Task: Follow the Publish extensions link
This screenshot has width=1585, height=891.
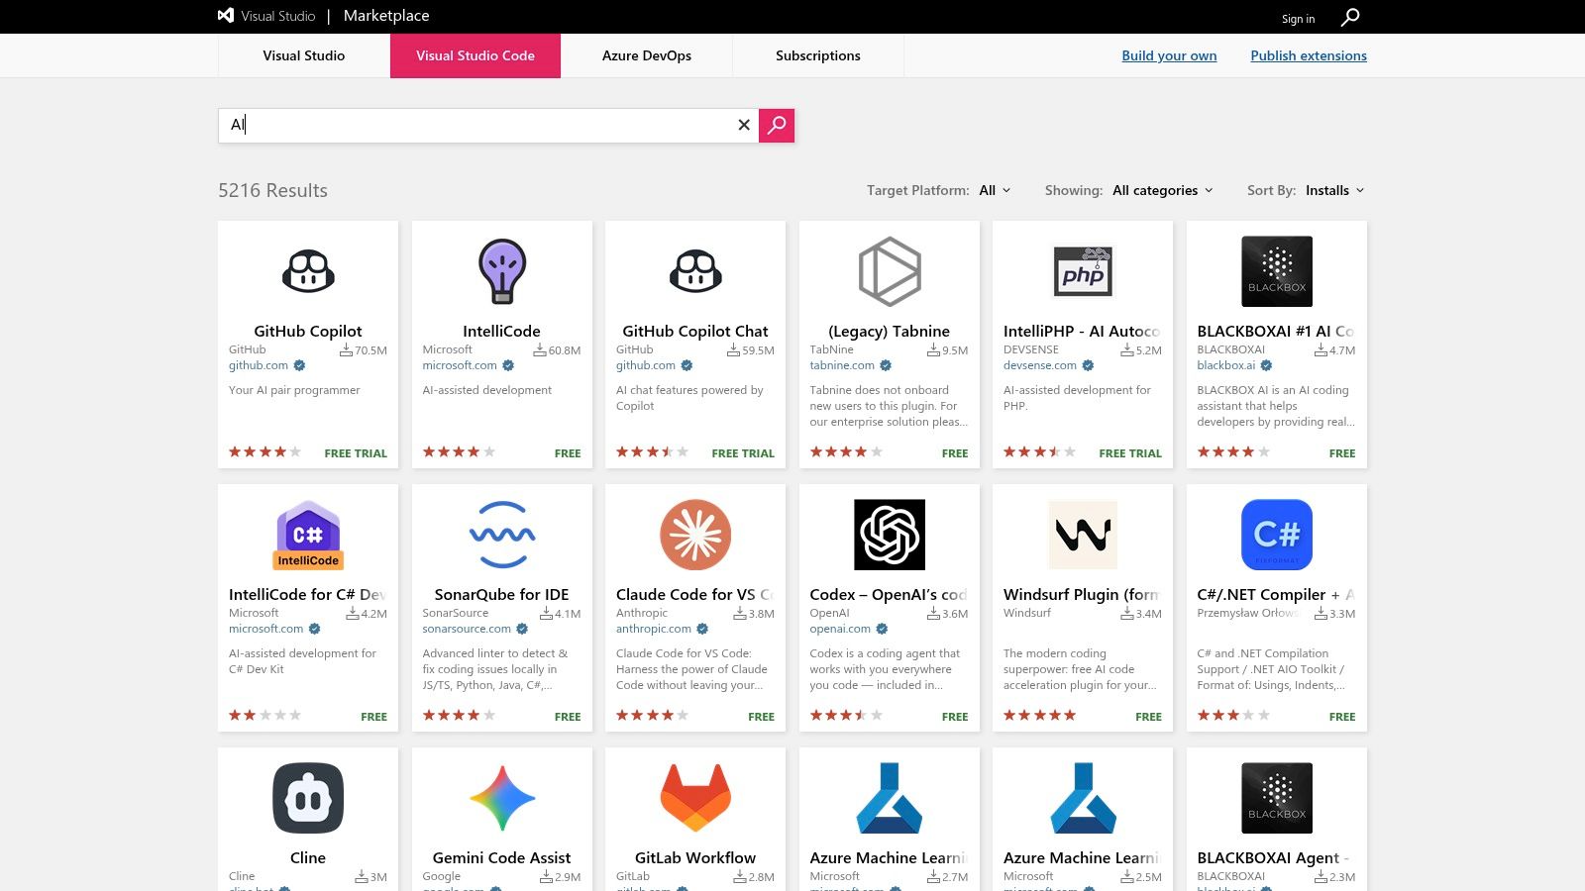Action: [1308, 55]
